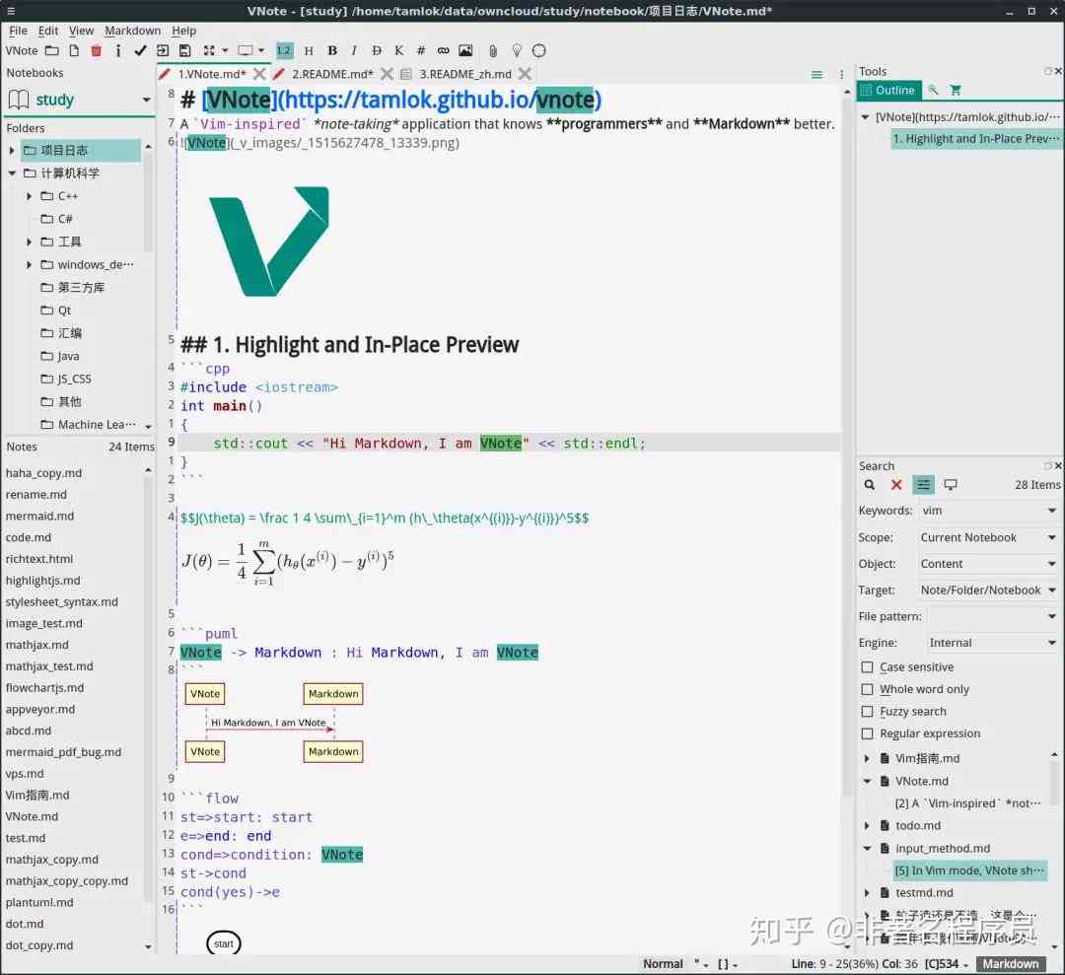The height and width of the screenshot is (975, 1065).
Task: Click the lightbulb/location pin toolbar icon
Action: tap(516, 50)
